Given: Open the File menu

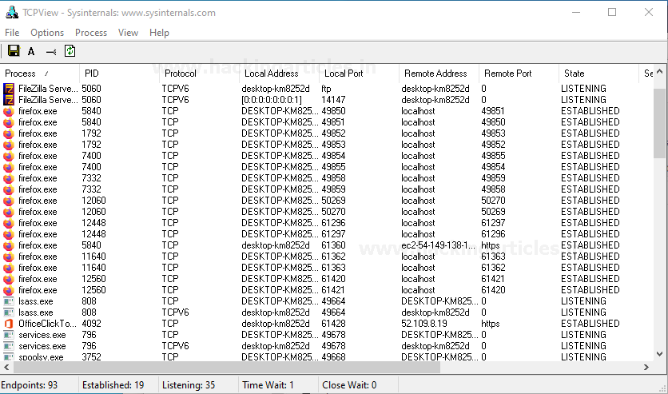Looking at the screenshot, I should tap(12, 33).
